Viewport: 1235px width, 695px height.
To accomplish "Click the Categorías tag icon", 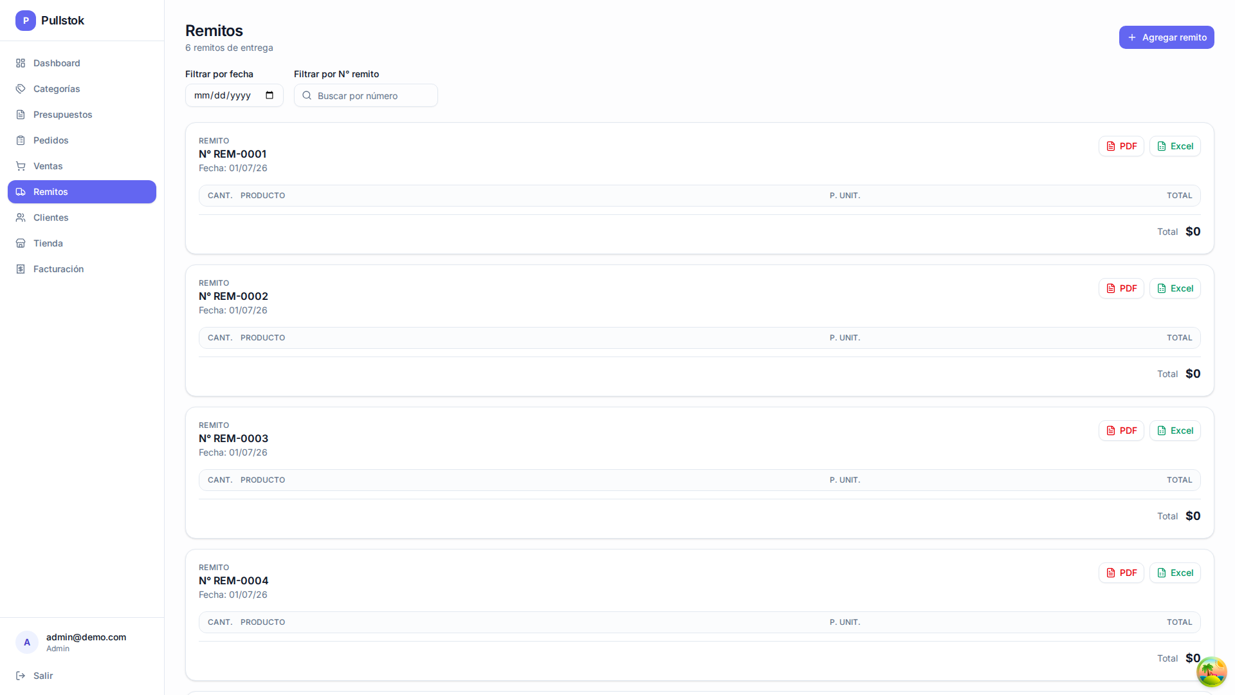I will point(21,89).
